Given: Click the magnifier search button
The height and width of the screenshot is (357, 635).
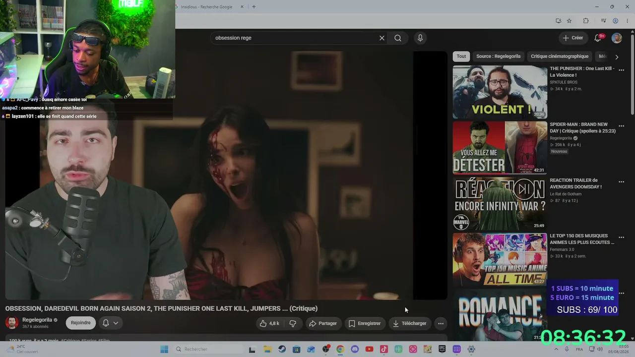Looking at the screenshot, I should click(x=398, y=38).
